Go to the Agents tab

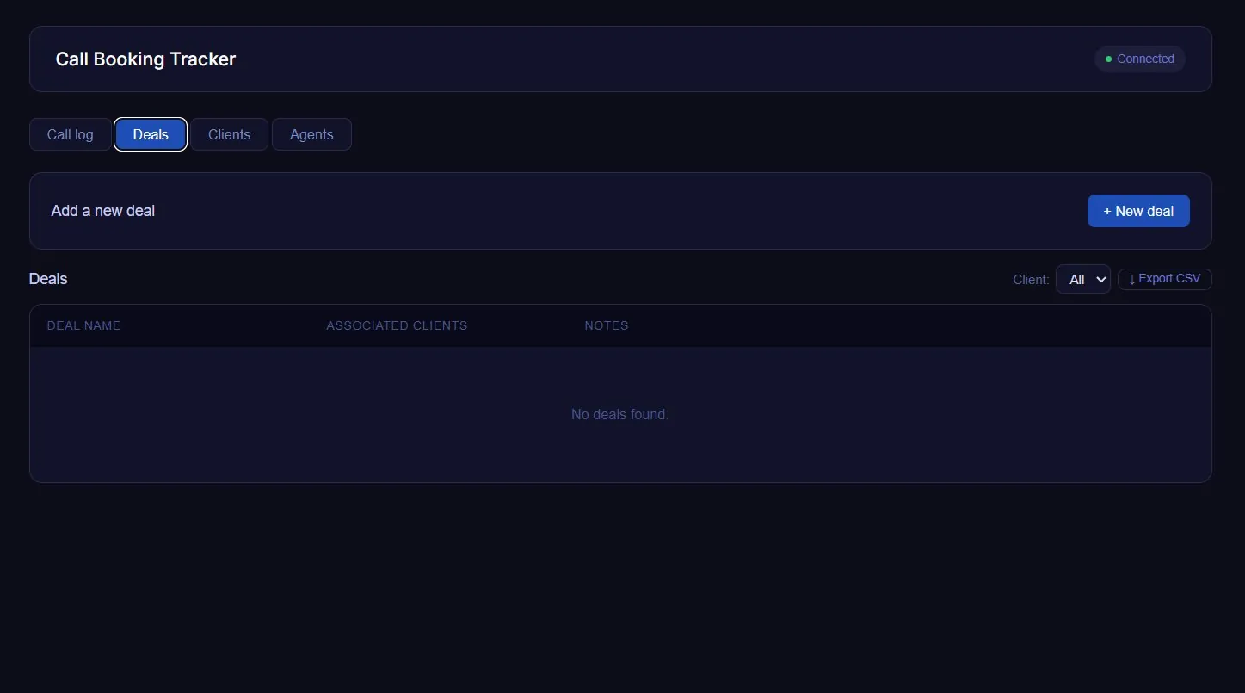click(x=311, y=134)
